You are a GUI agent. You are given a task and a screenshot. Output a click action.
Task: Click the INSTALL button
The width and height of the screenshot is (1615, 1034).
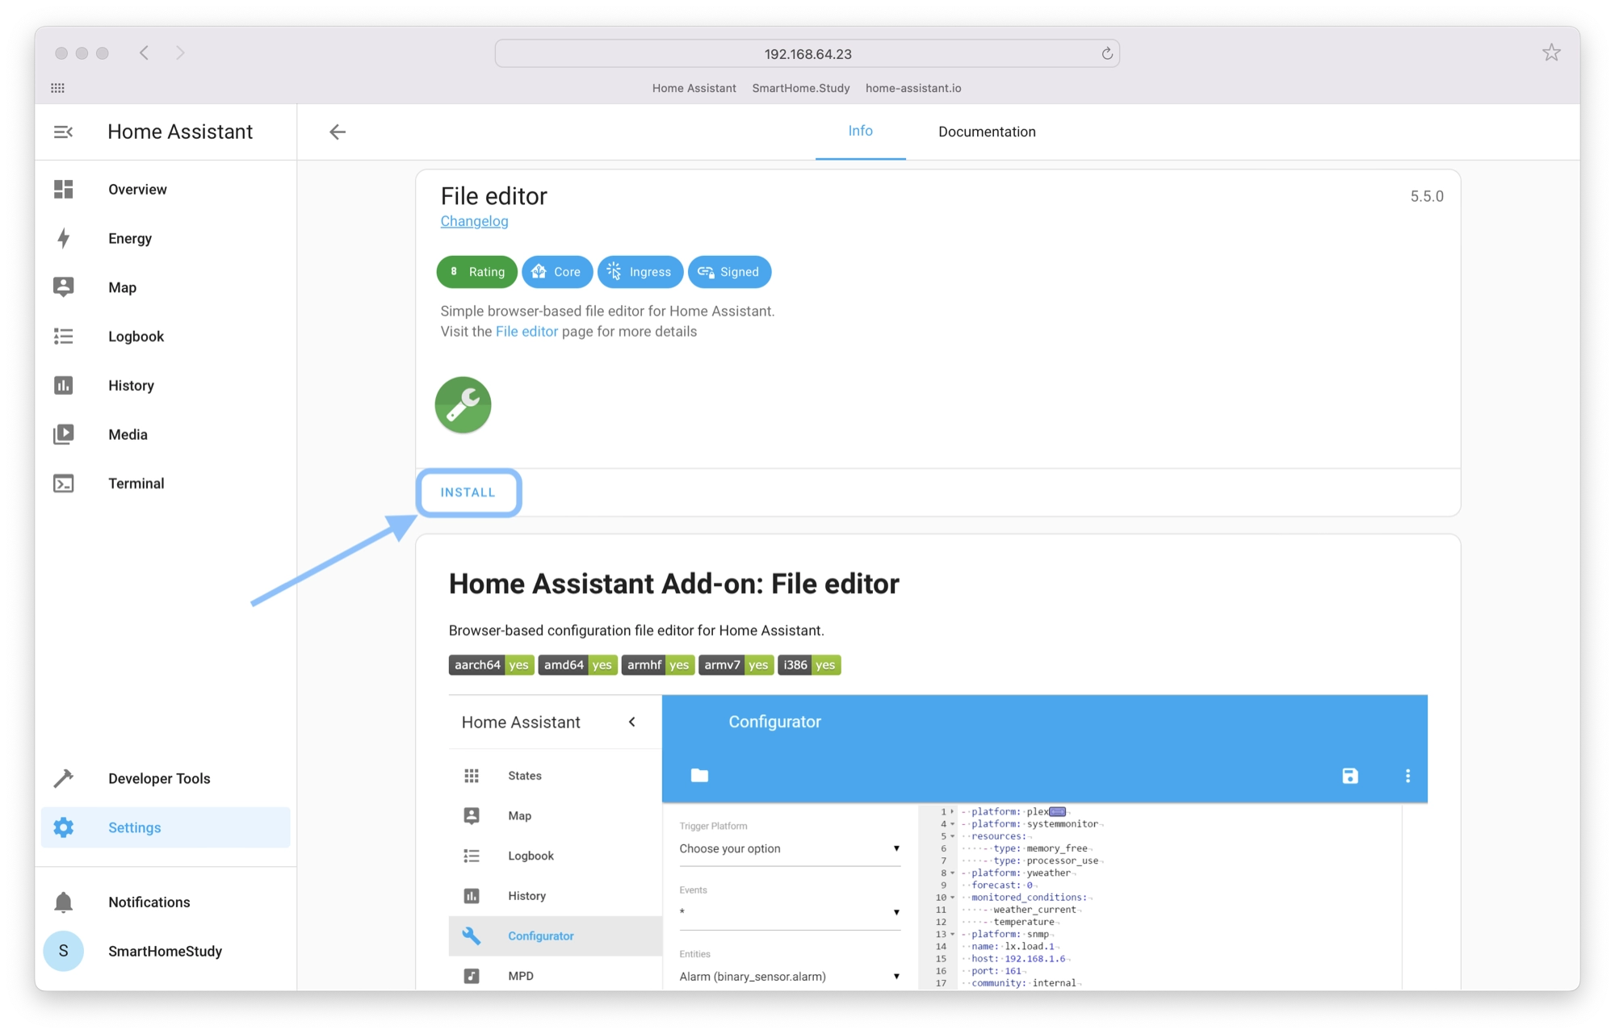[468, 492]
